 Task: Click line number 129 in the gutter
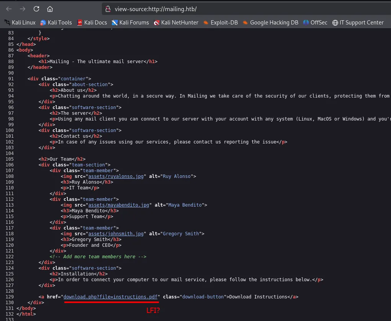click(10, 297)
